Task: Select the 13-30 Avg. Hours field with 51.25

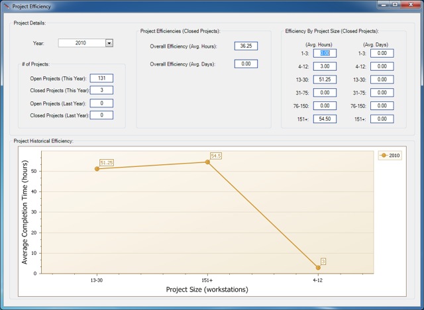Action: pyautogui.click(x=325, y=79)
